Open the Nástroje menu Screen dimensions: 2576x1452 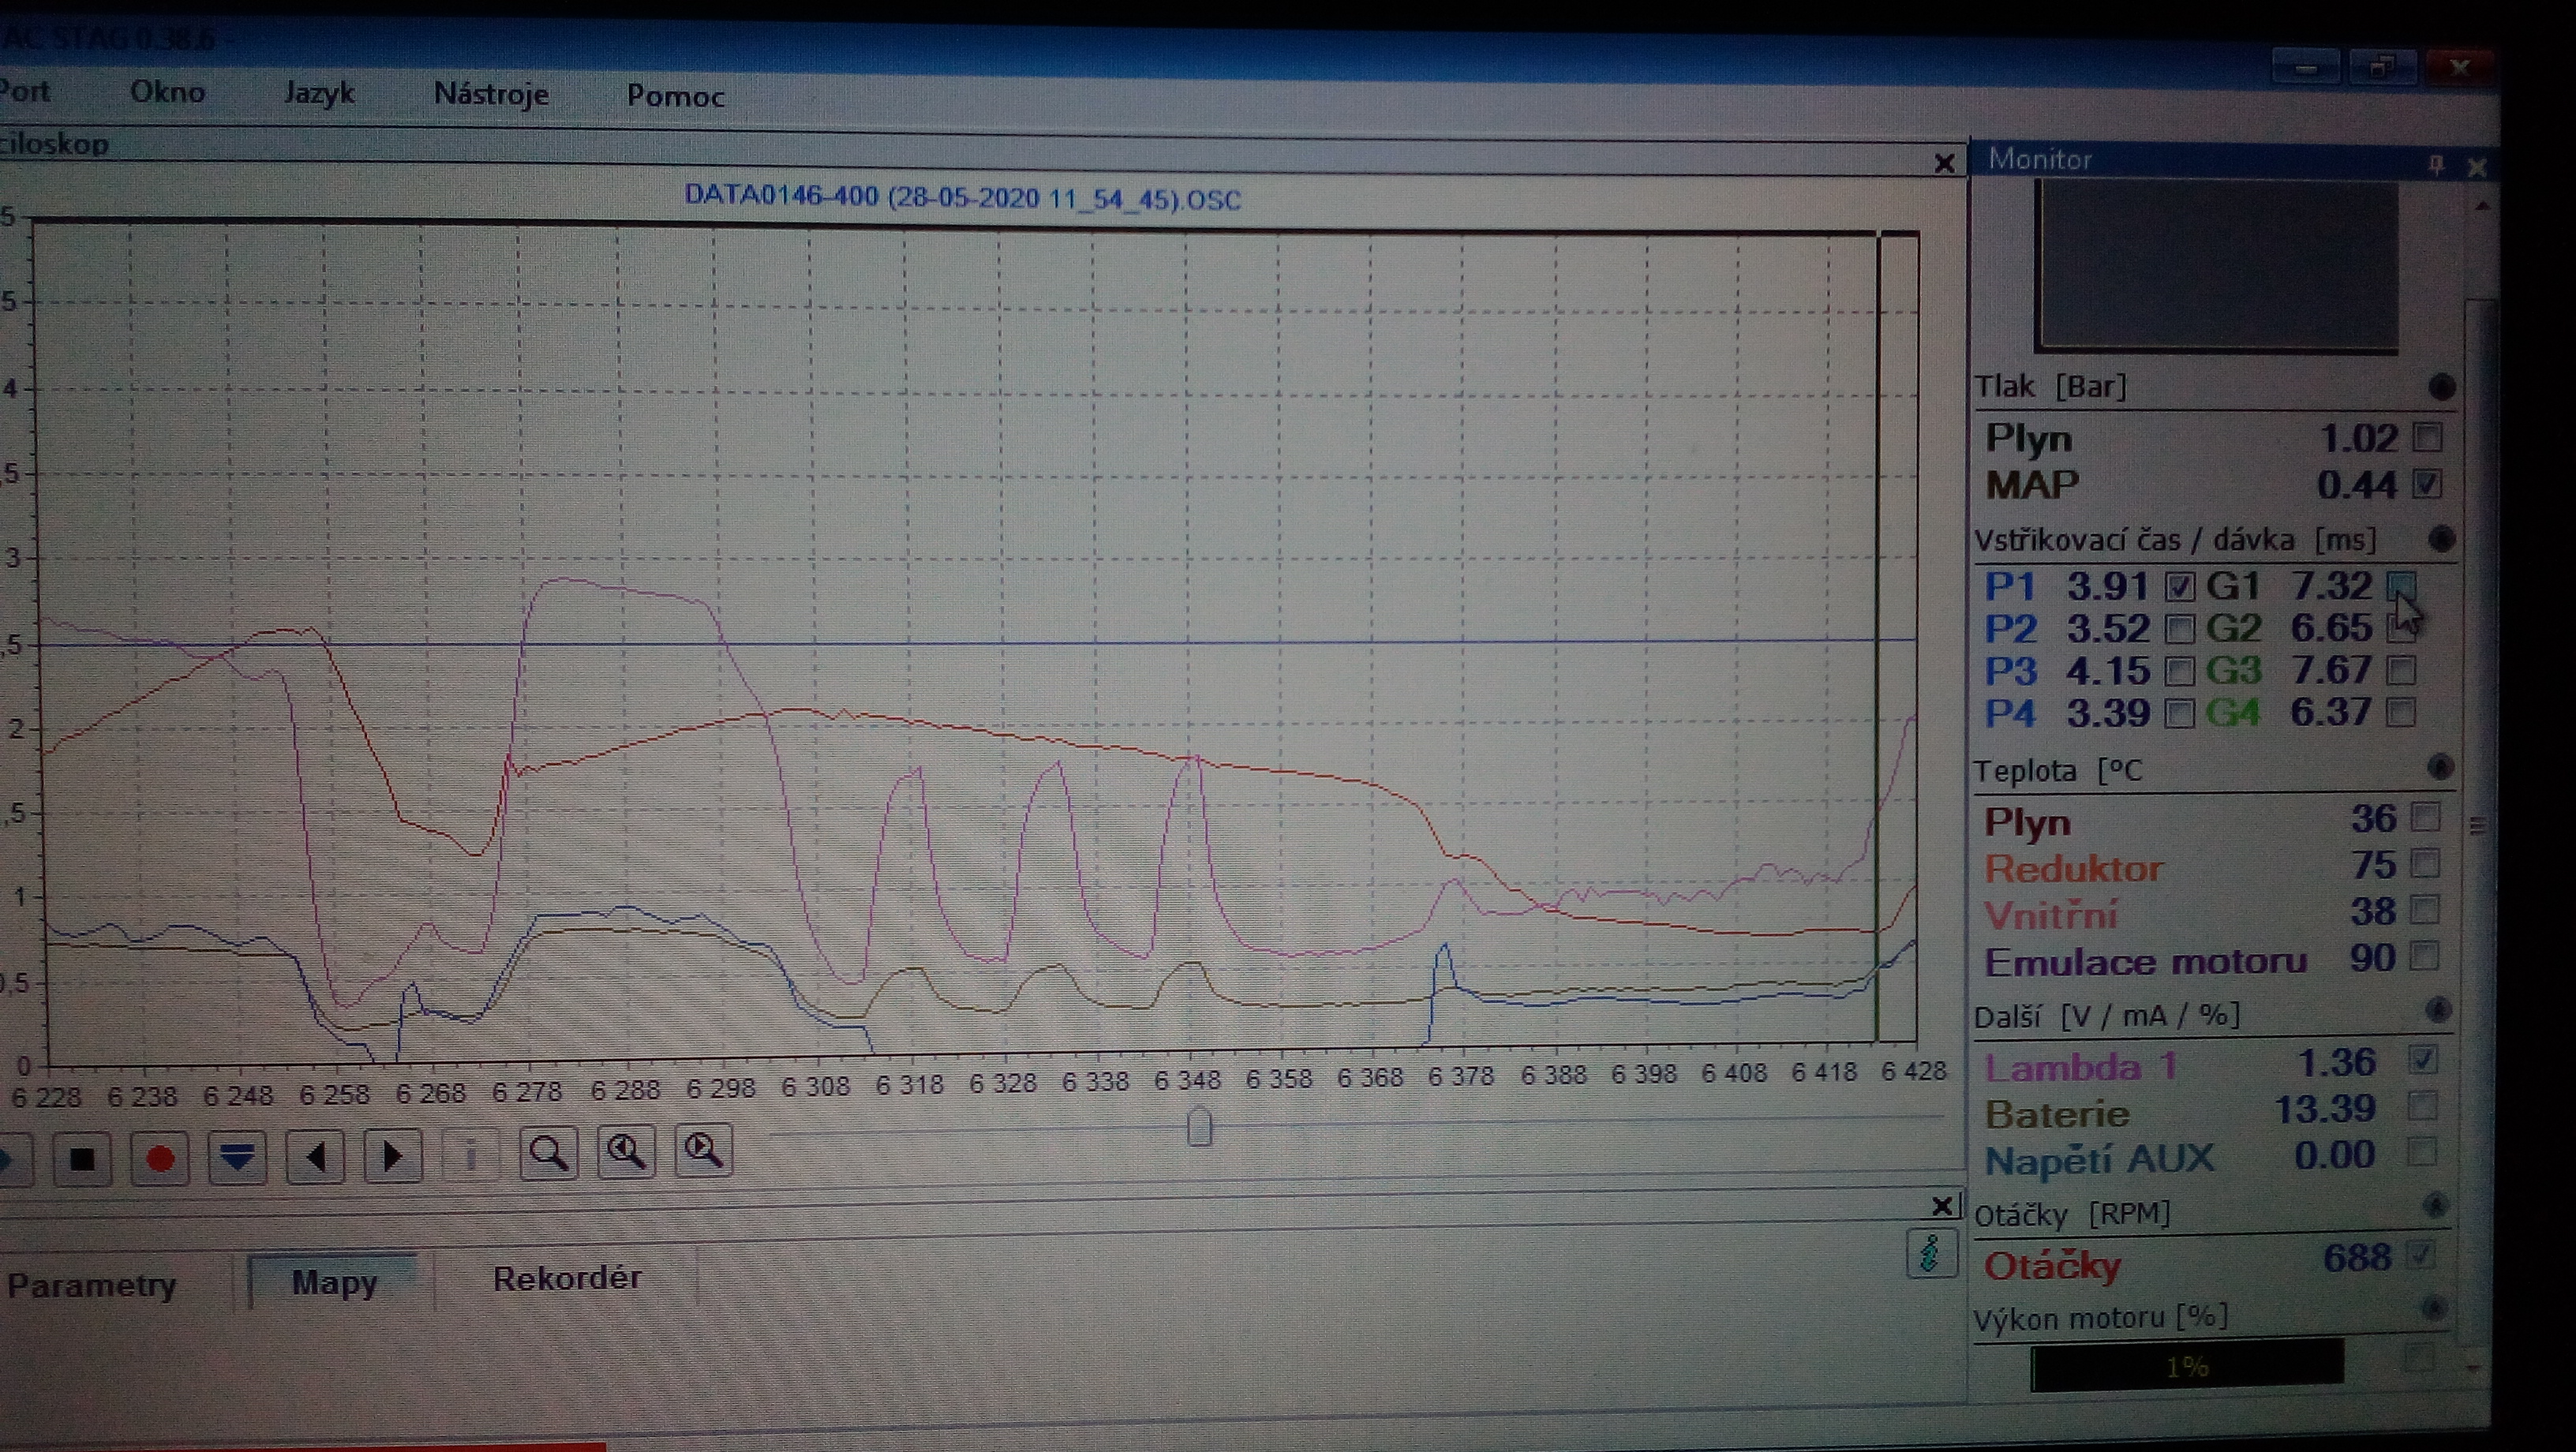click(491, 94)
